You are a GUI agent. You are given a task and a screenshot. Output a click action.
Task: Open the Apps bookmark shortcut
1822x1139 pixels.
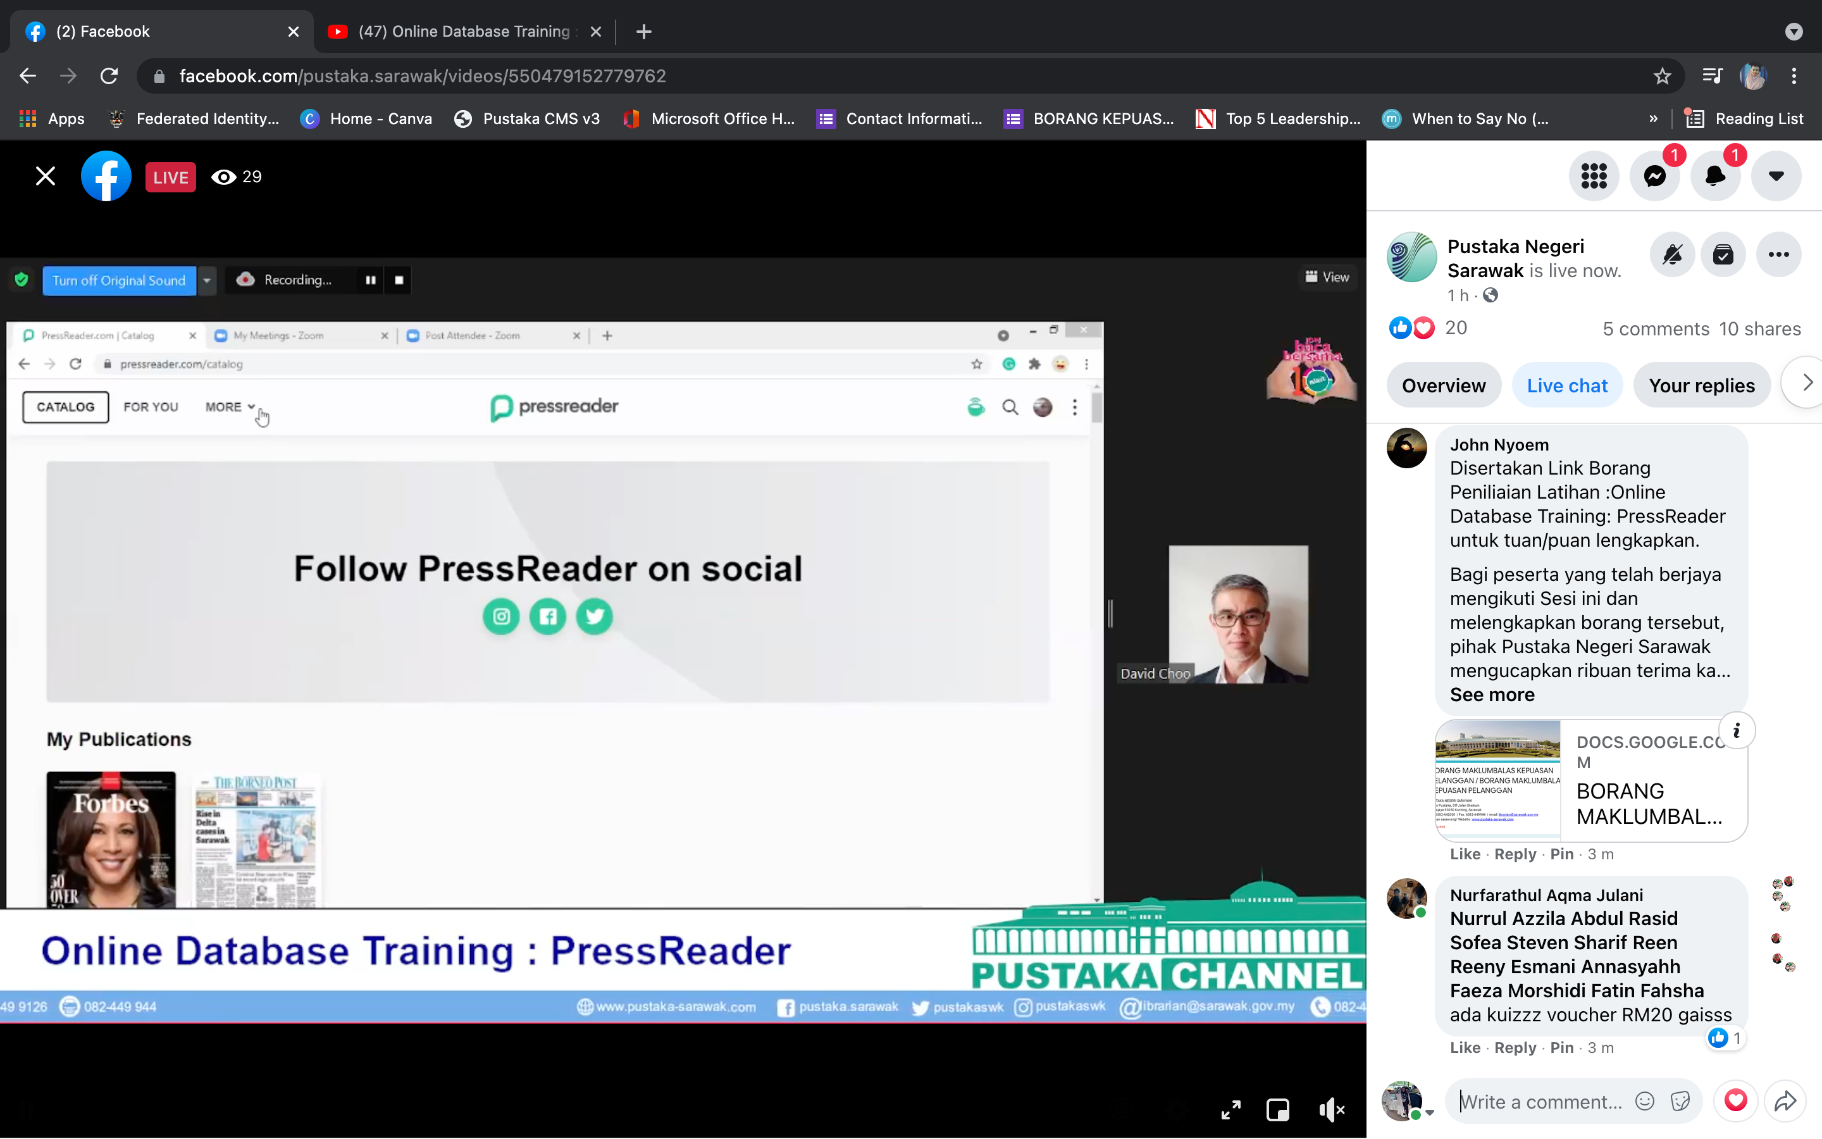[52, 118]
